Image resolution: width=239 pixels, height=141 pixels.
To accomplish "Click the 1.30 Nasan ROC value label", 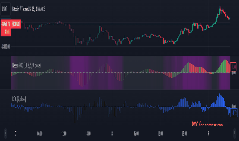I will coord(233,67).
